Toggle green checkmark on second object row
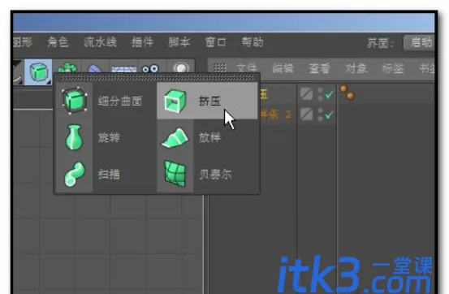Image resolution: width=449 pixels, height=294 pixels. click(330, 115)
